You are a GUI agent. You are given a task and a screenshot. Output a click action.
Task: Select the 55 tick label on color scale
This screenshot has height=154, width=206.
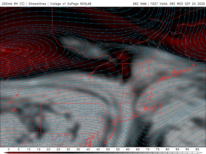pos(118,149)
